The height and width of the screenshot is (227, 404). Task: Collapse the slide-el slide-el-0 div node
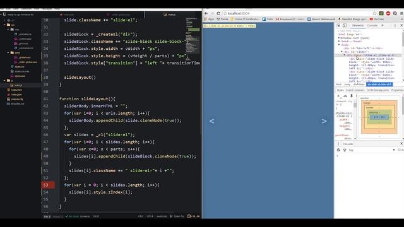345,55
